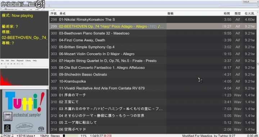
Task: Select track 05 エーゲ海に船出して
Action: pyautogui.click(x=153, y=123)
